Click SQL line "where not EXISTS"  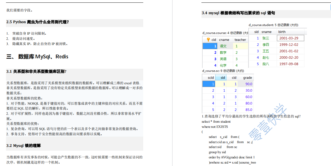tap(215, 127)
